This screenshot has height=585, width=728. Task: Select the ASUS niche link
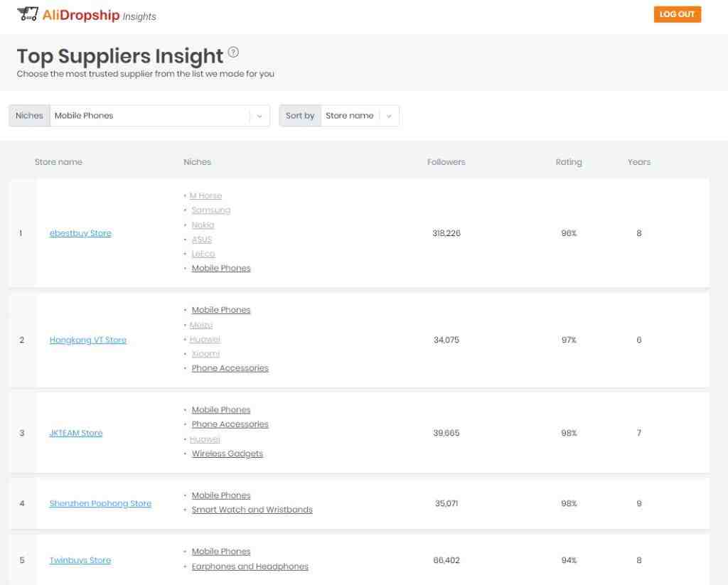click(x=201, y=240)
